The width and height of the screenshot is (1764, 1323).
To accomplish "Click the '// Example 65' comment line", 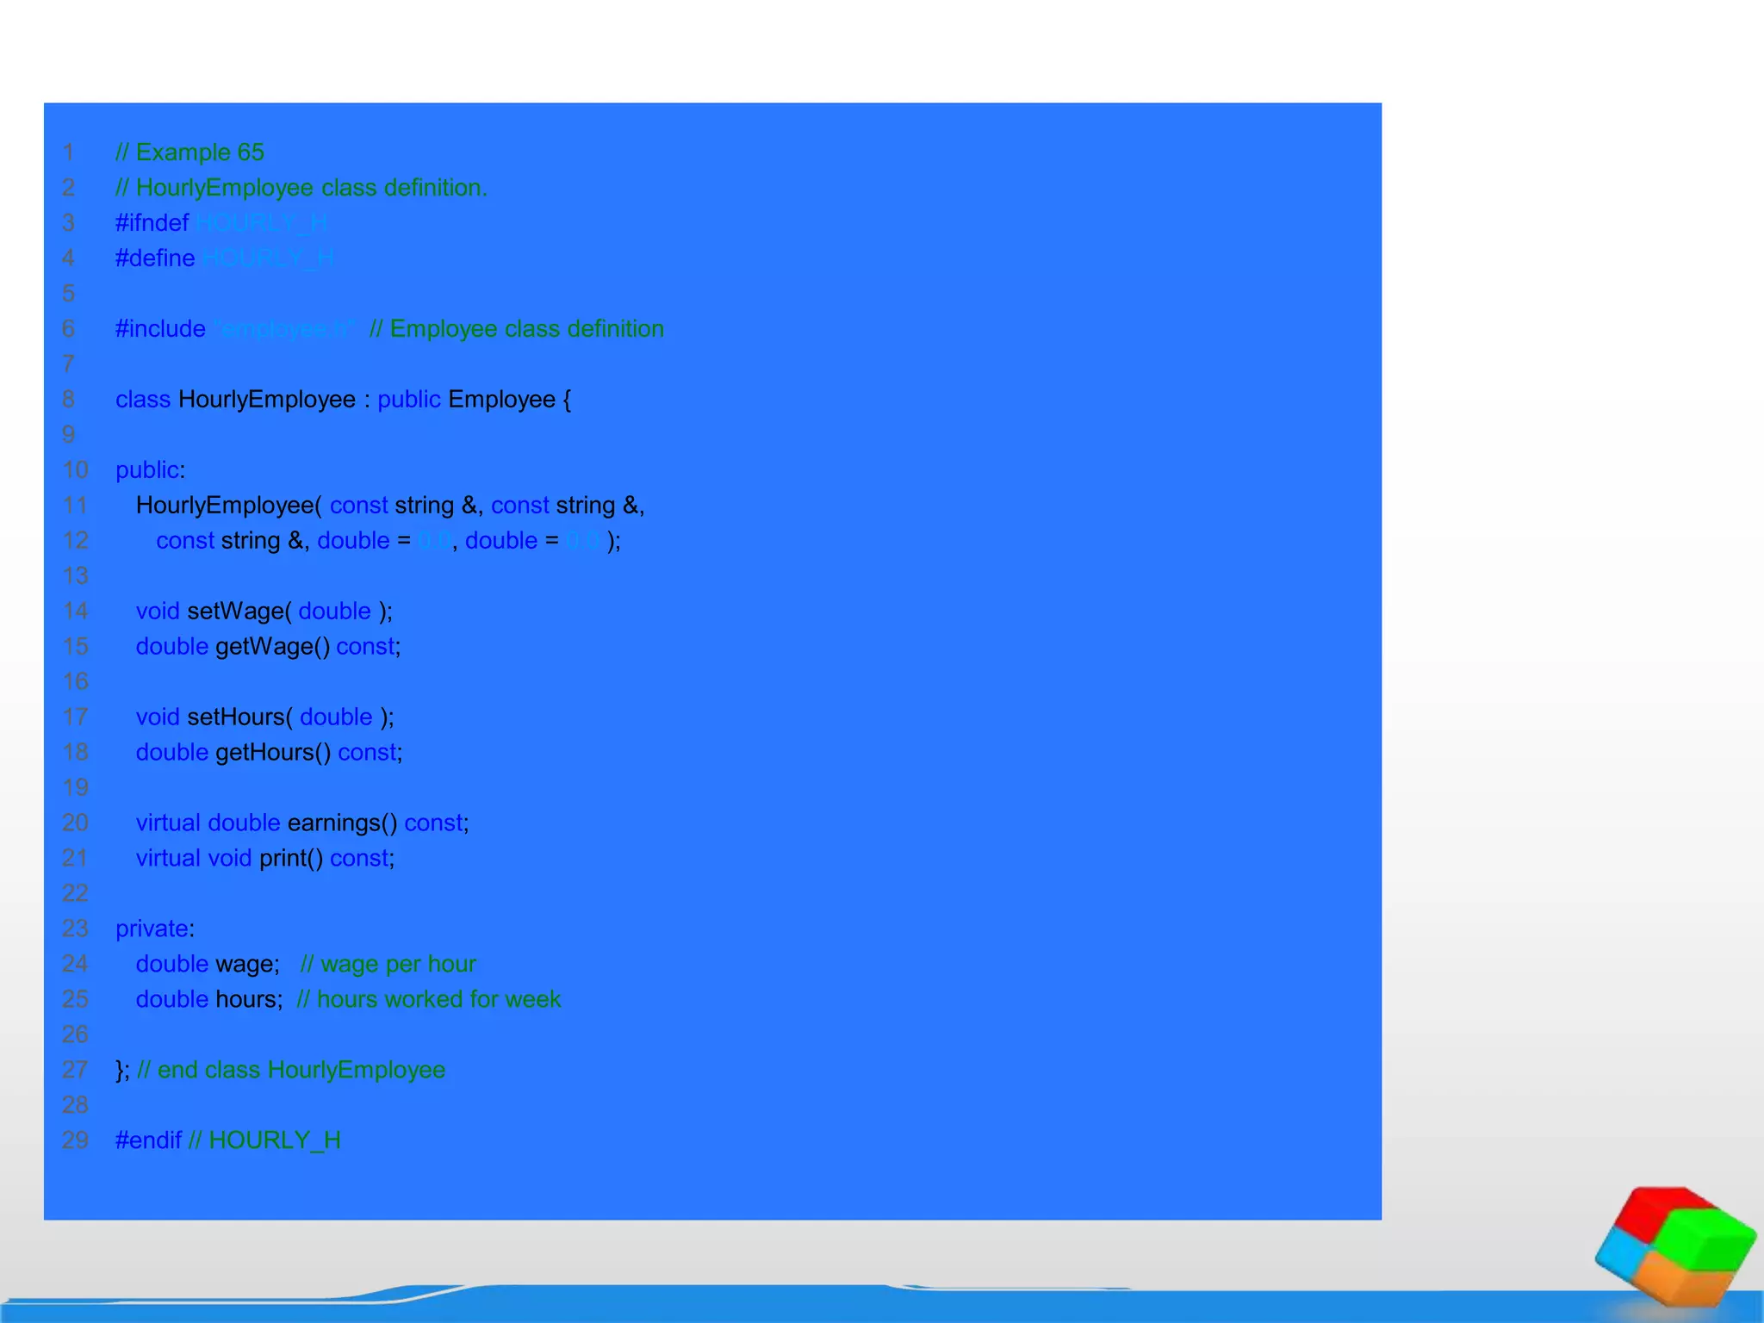I will 189,152.
